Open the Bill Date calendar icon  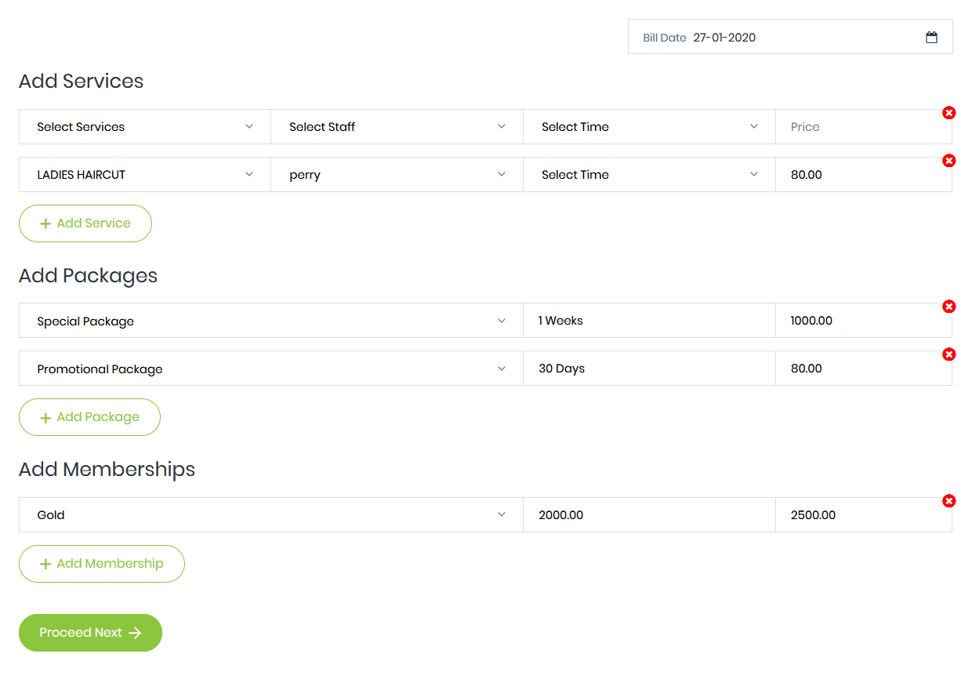931,38
